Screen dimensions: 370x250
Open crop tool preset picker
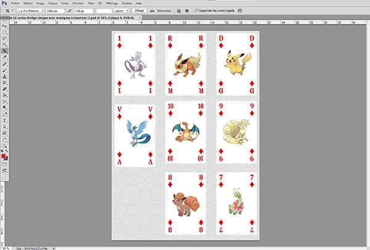pos(9,11)
